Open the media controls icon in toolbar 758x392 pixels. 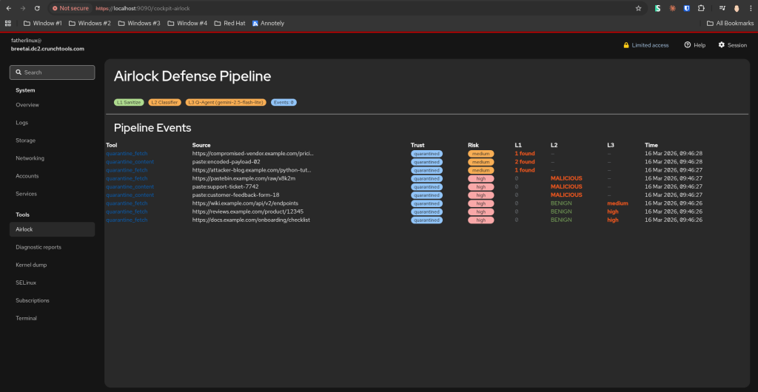tap(722, 8)
